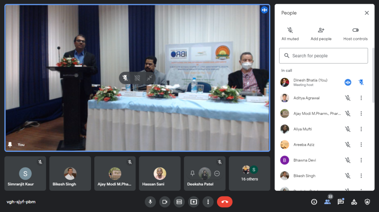Image resolution: width=379 pixels, height=212 pixels.
Task: Select All muted in People panel
Action: [290, 33]
